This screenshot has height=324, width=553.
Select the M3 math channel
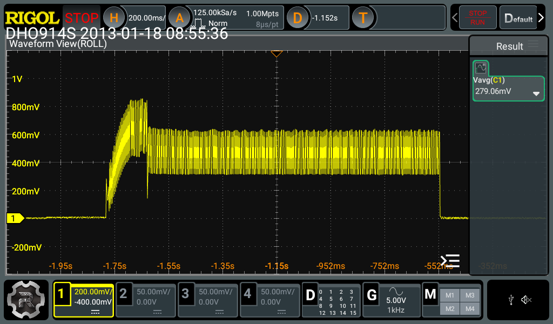click(x=470, y=295)
